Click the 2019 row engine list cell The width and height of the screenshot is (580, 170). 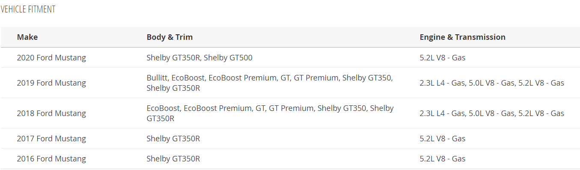click(492, 83)
